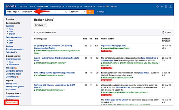This screenshot has width=179, height=110.
Task: Click the 'Featured Articles' anchor link
Action: pos(123,88)
